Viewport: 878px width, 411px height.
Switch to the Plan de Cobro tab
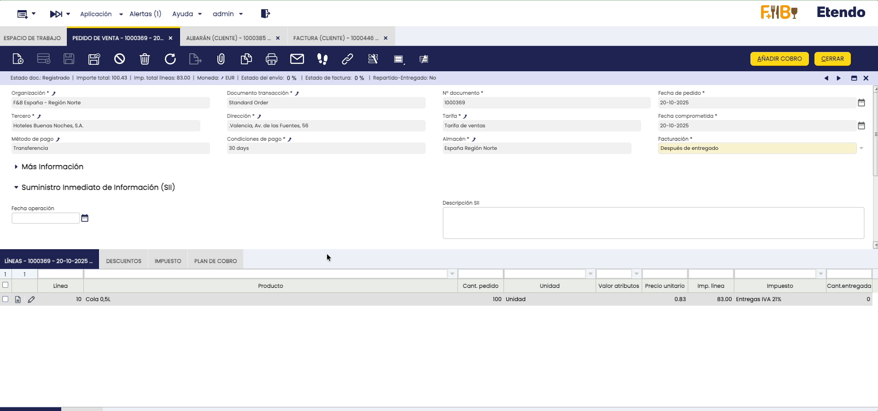click(215, 261)
